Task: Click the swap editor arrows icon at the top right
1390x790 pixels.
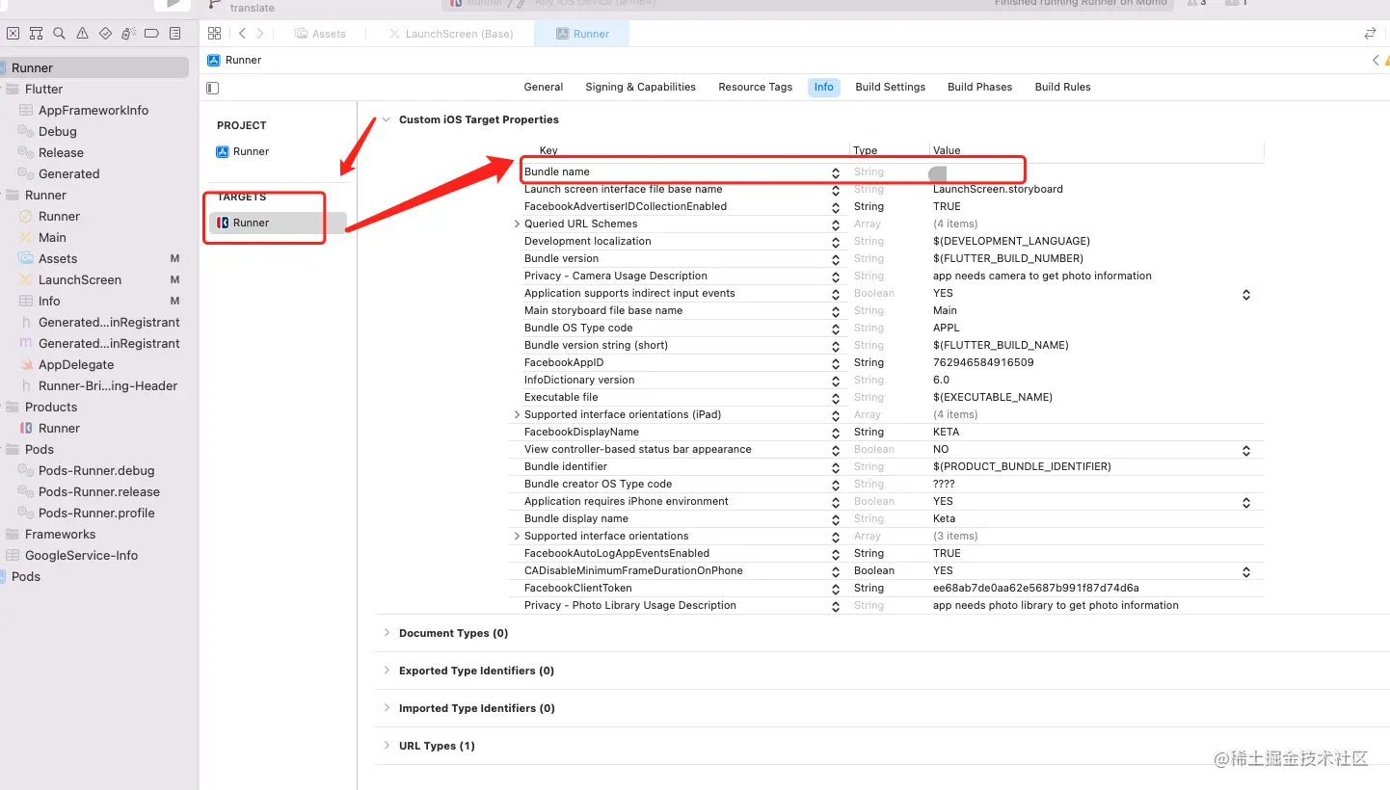Action: [x=1370, y=34]
